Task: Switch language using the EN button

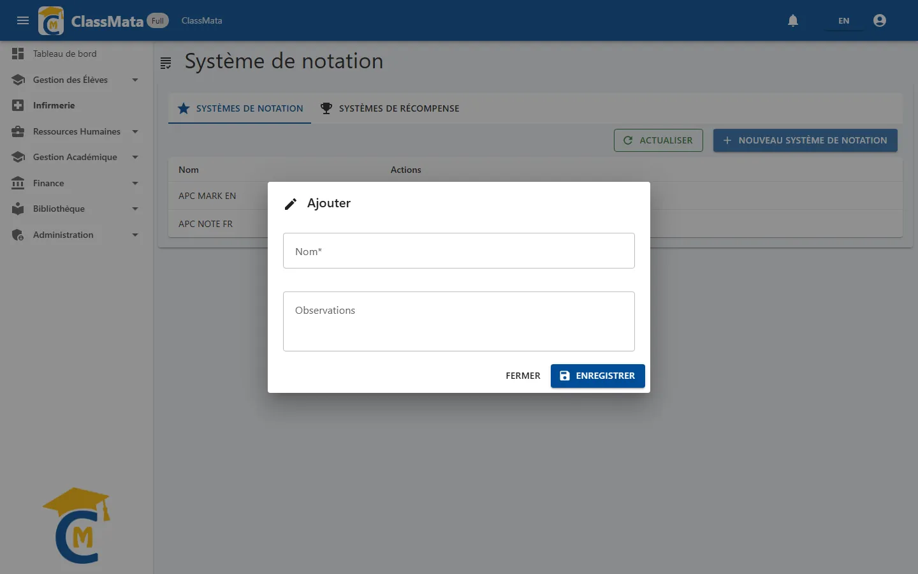Action: point(843,20)
